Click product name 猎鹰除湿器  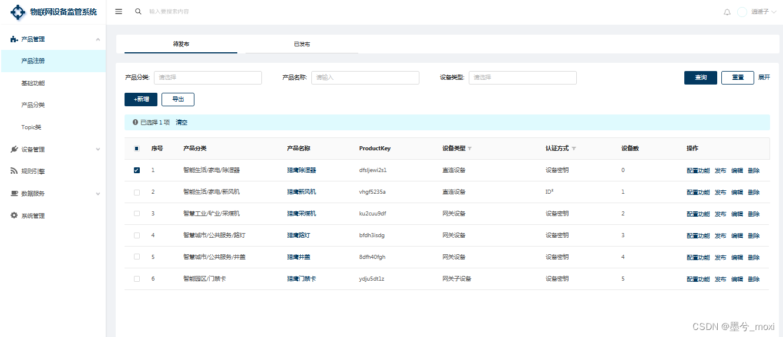(301, 170)
